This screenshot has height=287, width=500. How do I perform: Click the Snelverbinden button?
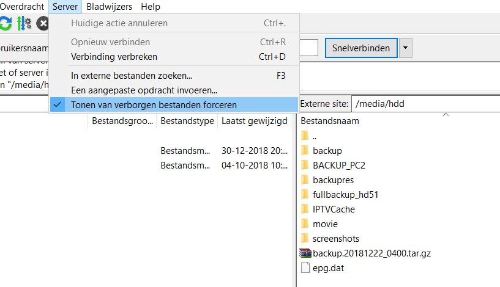(x=361, y=48)
